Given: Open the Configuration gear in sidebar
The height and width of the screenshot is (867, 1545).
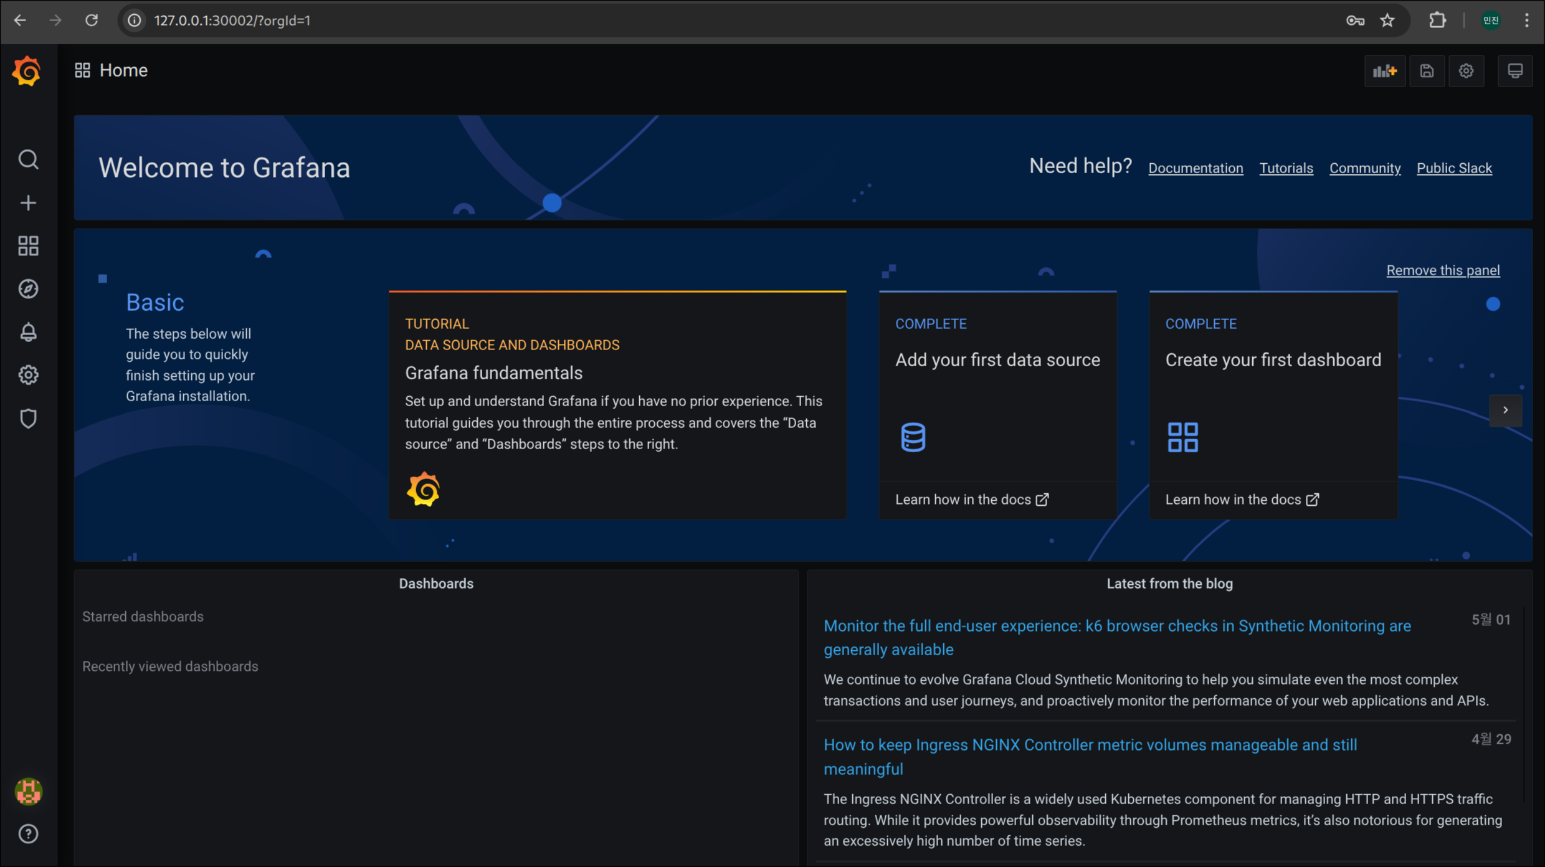Looking at the screenshot, I should coord(28,375).
